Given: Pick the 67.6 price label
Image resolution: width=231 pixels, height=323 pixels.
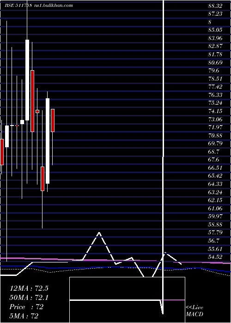Looking at the screenshot, I should (x=213, y=160).
